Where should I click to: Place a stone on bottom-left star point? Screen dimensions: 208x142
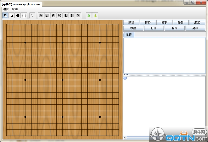coord(25,117)
